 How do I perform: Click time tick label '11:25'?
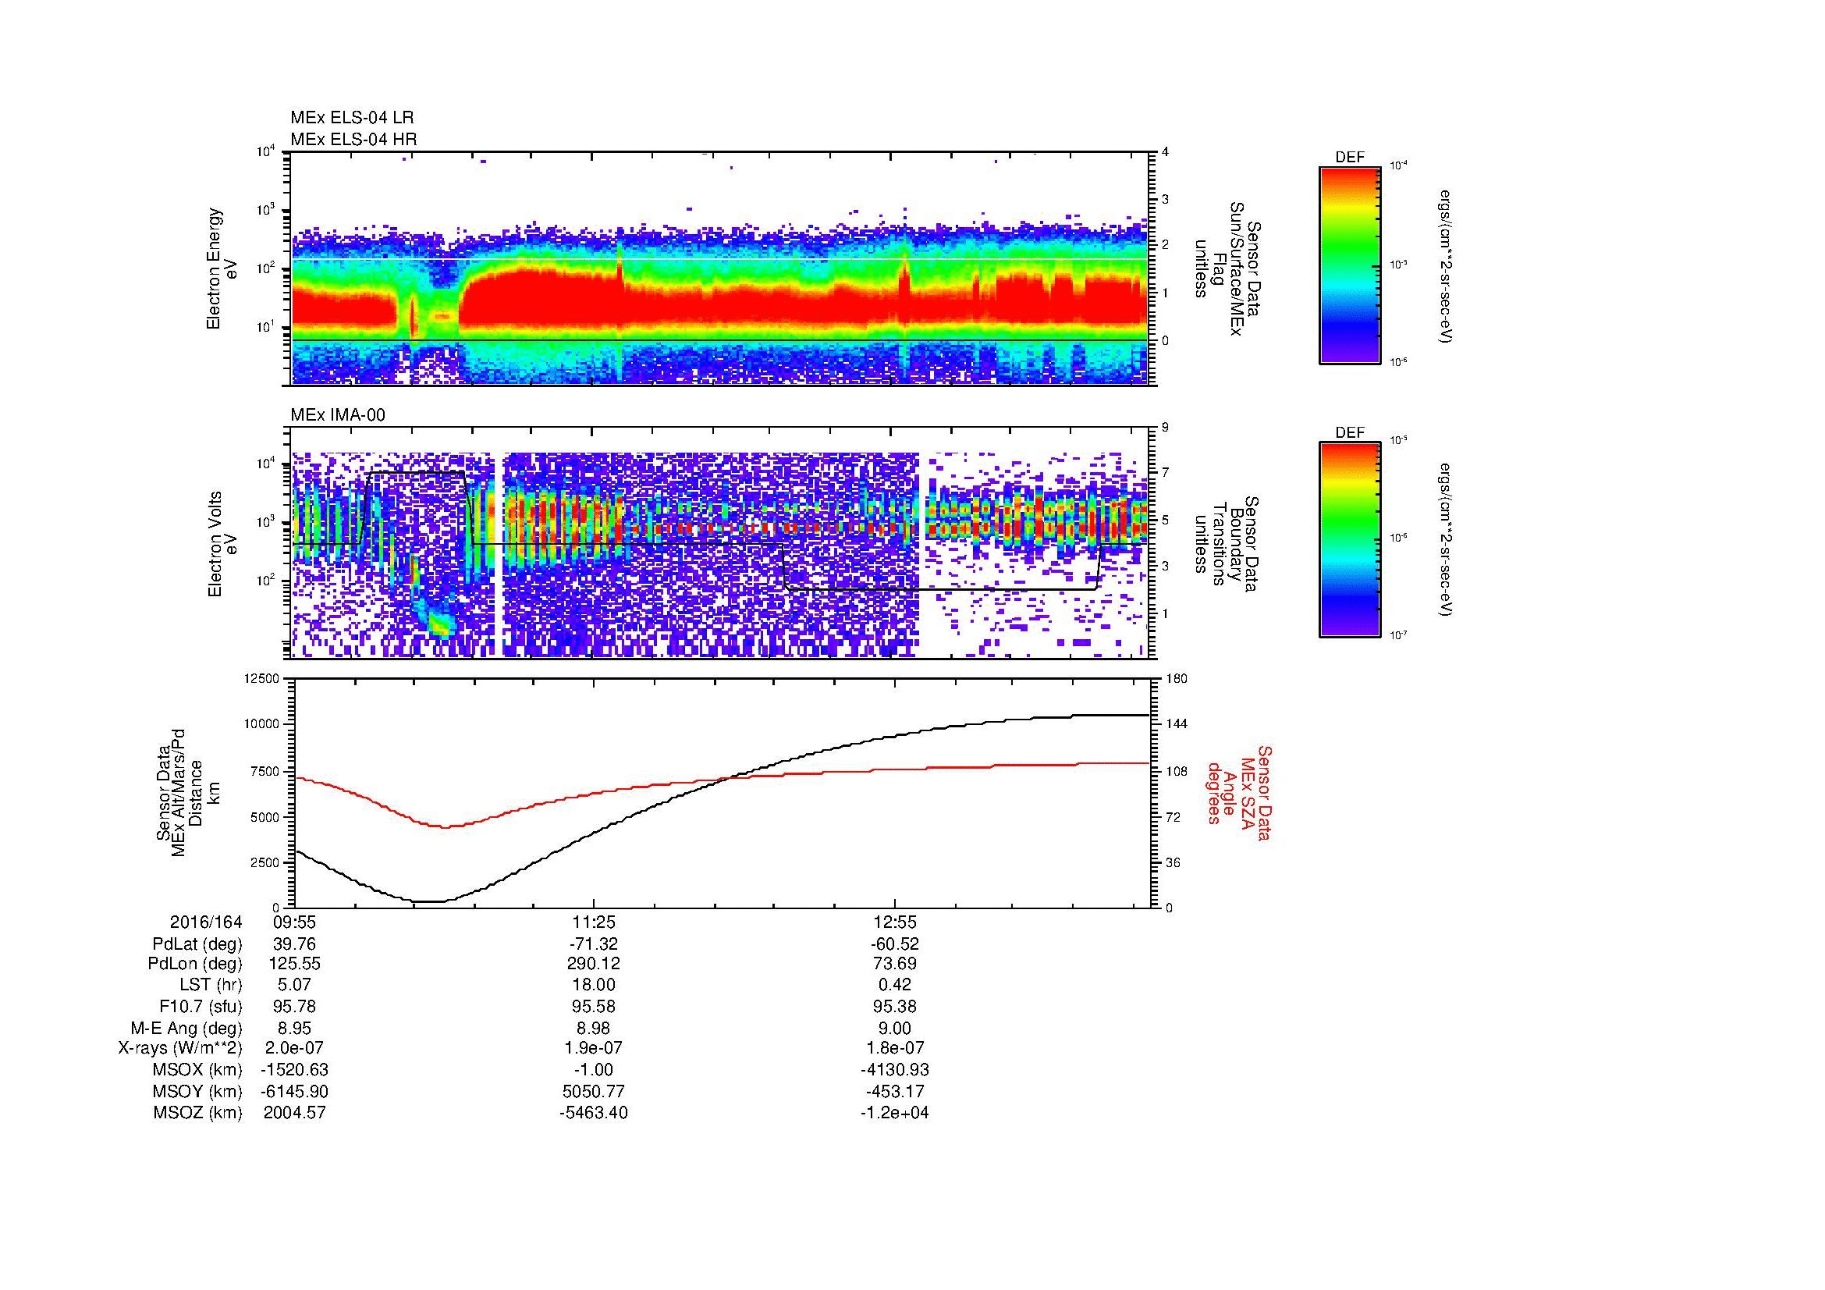pyautogui.click(x=594, y=922)
